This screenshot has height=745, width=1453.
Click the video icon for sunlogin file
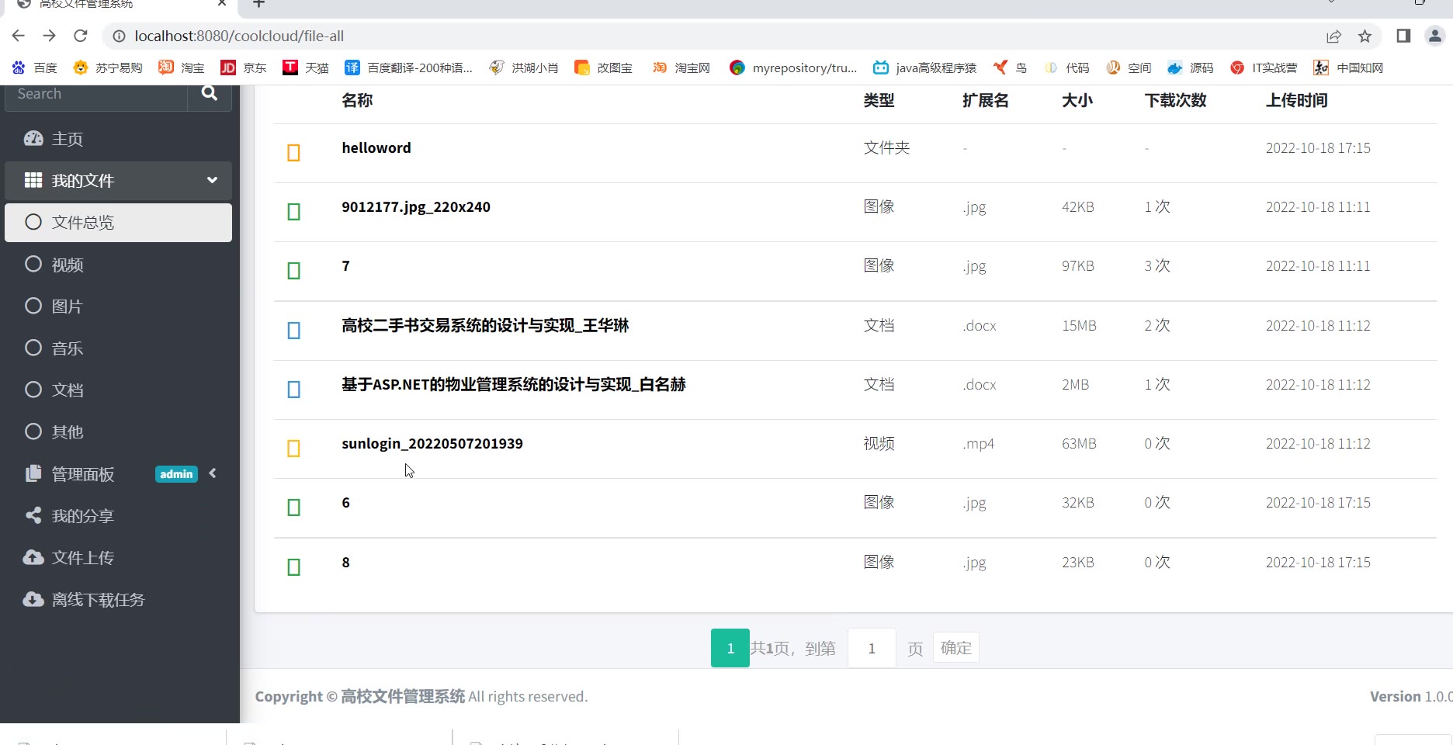pos(294,449)
